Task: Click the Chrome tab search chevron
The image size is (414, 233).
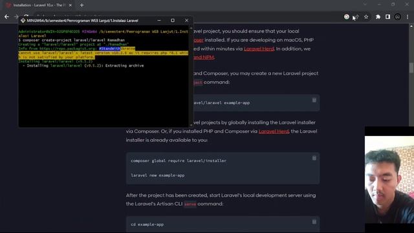Action: [365, 5]
